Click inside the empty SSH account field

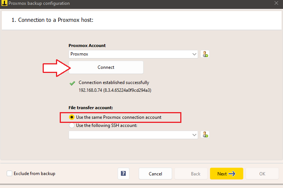click(x=130, y=135)
